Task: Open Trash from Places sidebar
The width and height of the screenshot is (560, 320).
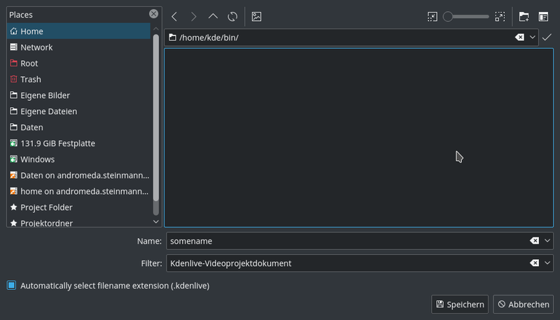Action: 31,79
